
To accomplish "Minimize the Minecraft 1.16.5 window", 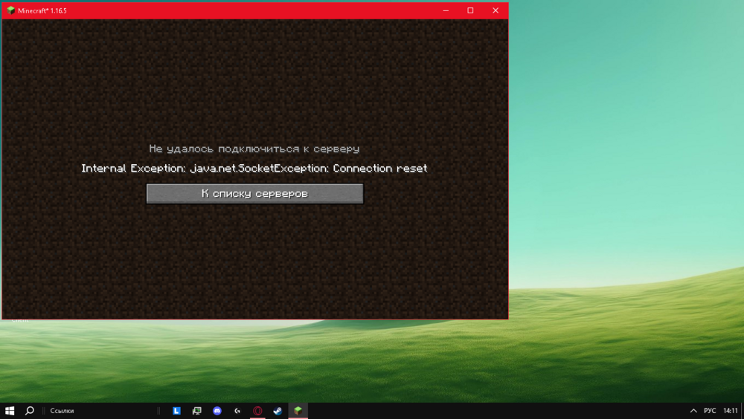I will [445, 10].
